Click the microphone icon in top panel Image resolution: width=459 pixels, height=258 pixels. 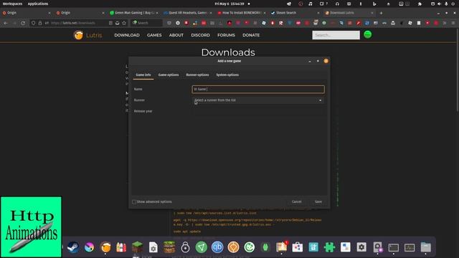pyautogui.click(x=446, y=4)
